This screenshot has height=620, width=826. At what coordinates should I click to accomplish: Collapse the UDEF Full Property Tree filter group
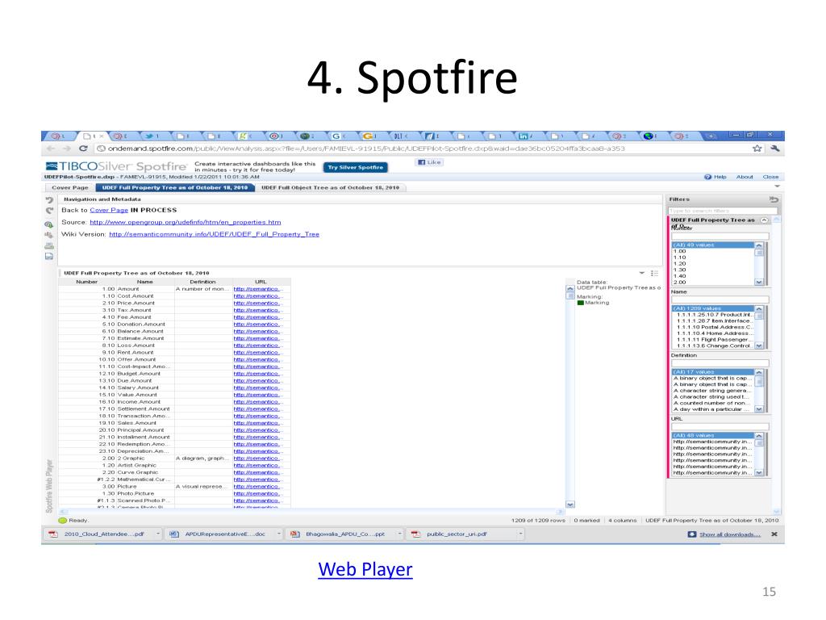[765, 220]
